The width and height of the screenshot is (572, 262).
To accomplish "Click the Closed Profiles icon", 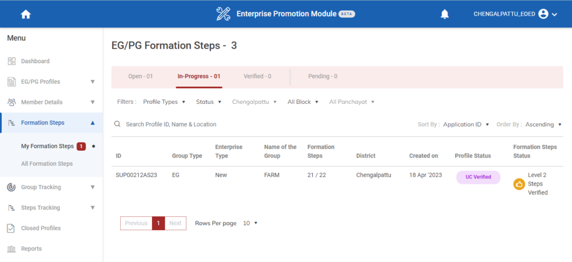I will pyautogui.click(x=11, y=228).
